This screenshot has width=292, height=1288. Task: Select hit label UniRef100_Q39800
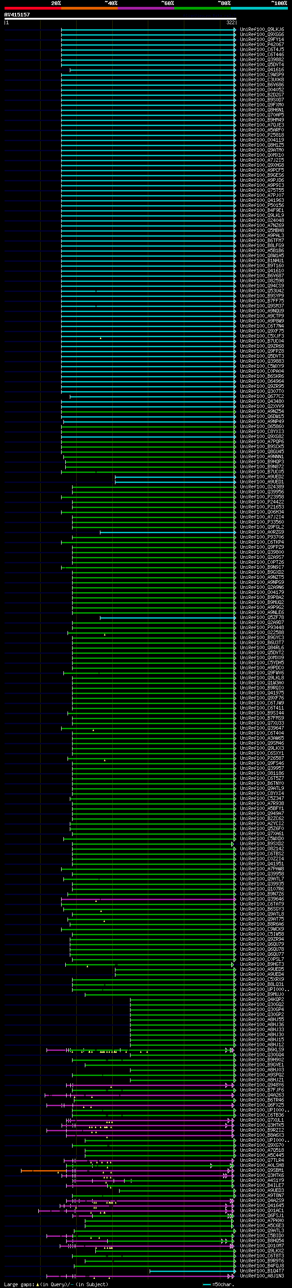click(x=262, y=552)
